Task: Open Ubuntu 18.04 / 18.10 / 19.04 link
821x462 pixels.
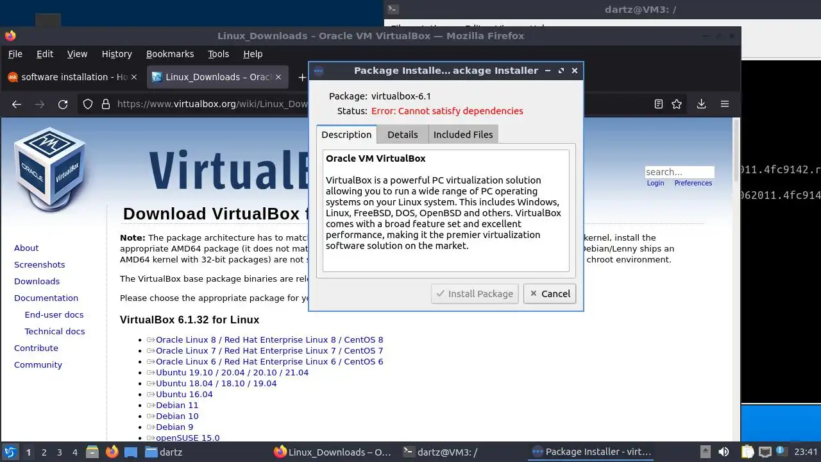Action: tap(216, 383)
